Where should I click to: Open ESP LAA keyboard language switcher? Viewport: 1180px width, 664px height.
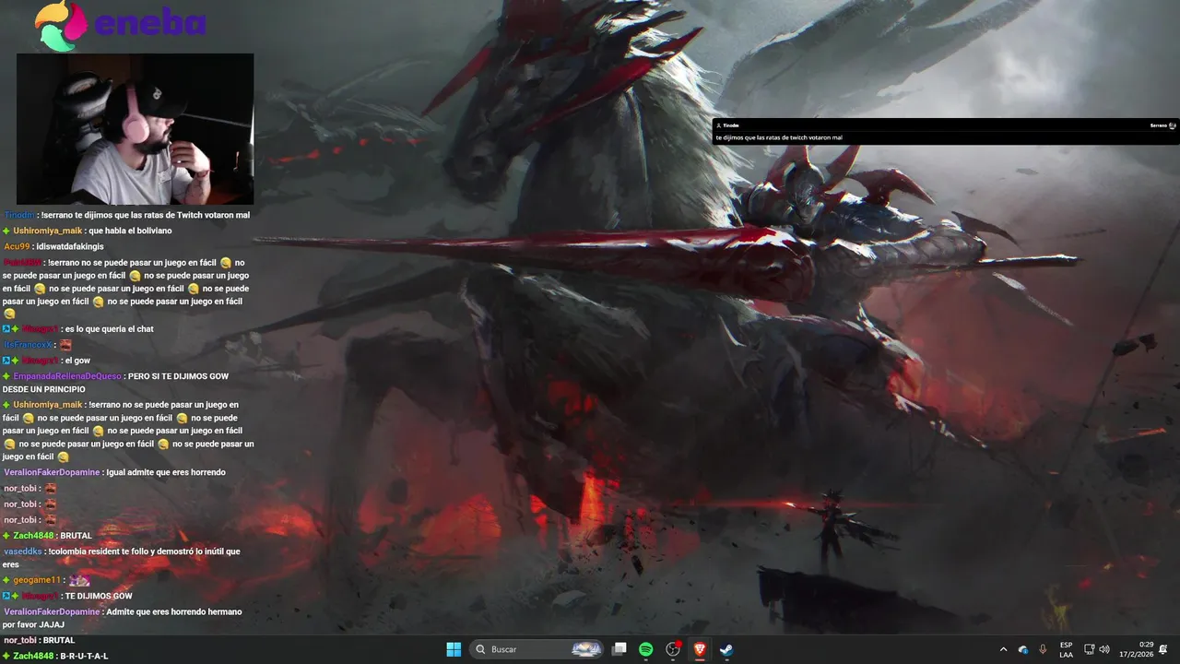(1066, 649)
